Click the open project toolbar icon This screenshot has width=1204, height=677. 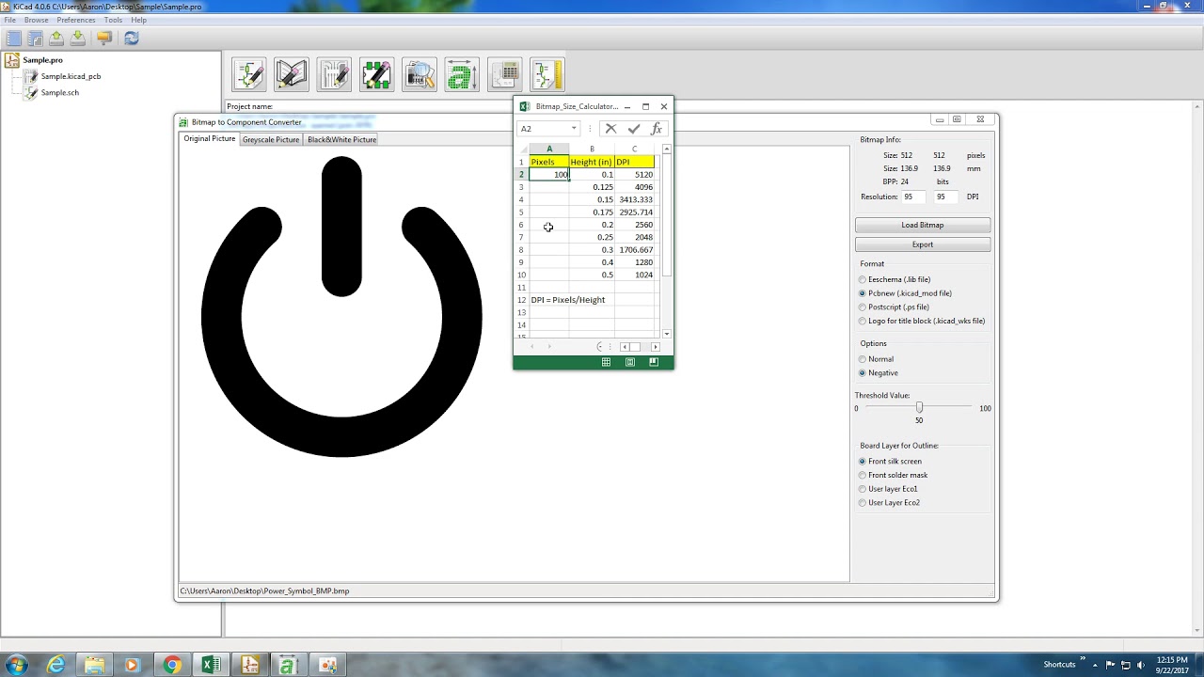coord(56,38)
